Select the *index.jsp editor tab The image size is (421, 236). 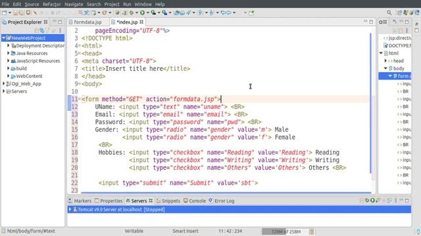click(127, 22)
